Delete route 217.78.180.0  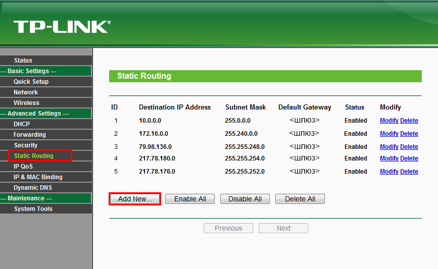tap(409, 158)
